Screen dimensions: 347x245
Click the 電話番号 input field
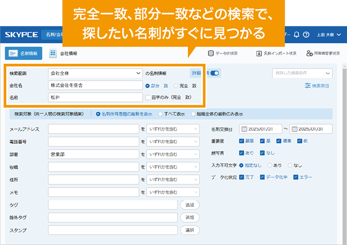[x=93, y=142]
